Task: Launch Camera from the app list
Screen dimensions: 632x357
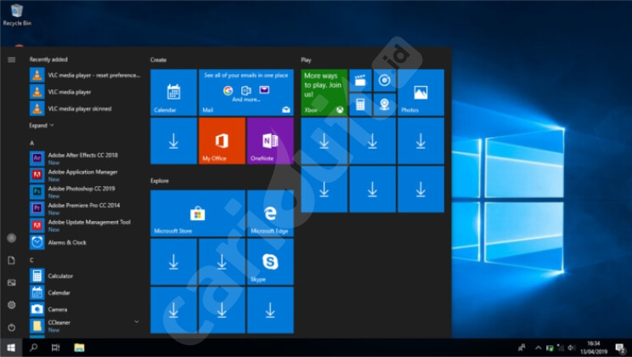Action: coord(85,309)
